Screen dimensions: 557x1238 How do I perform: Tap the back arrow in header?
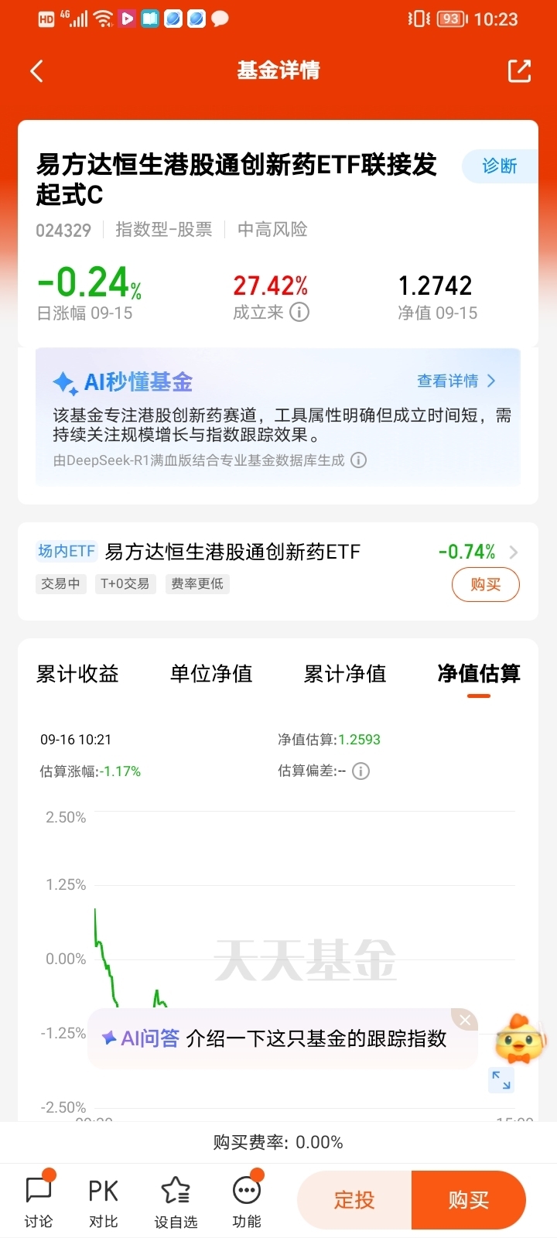pyautogui.click(x=36, y=71)
